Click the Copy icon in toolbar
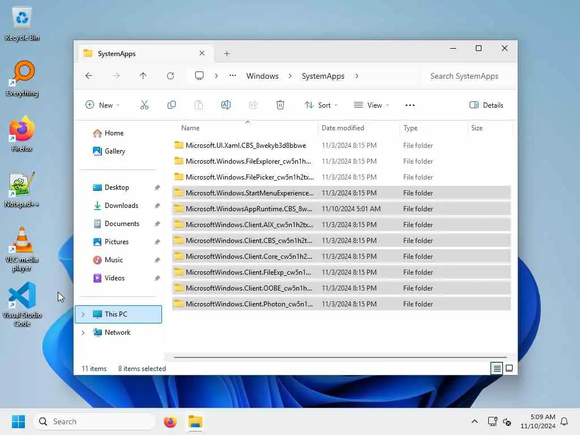580x435 pixels. click(x=171, y=105)
